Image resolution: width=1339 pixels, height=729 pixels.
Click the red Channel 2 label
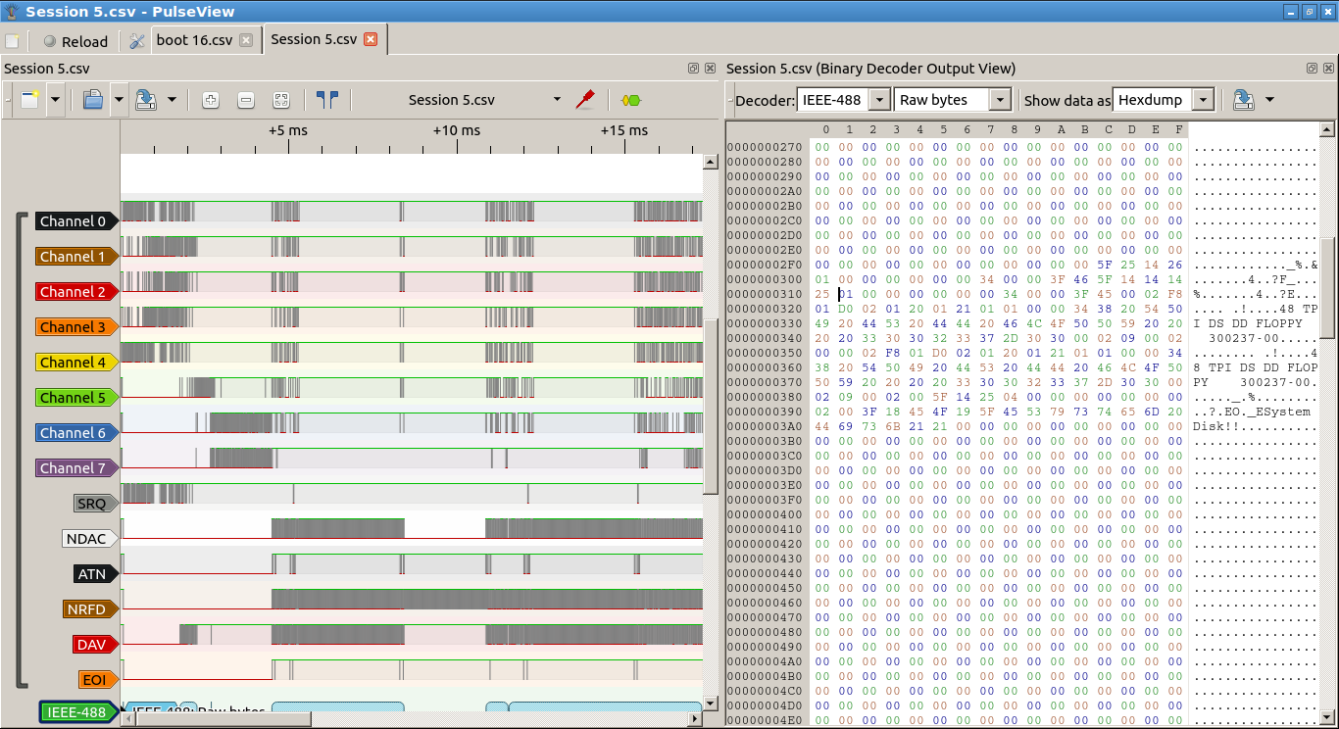tap(73, 292)
